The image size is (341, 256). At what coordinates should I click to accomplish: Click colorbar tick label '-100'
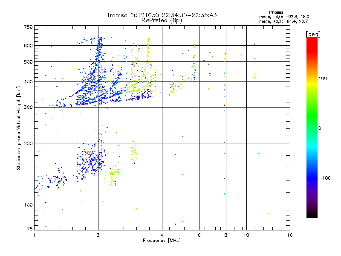tap(324, 178)
